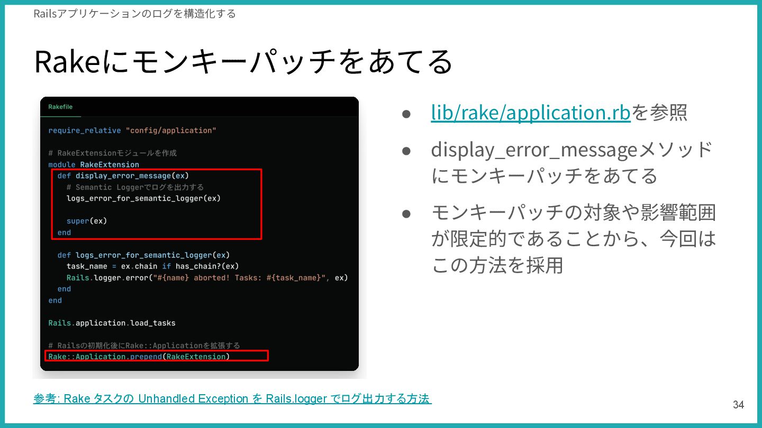
Task: Click the 'module RakeExtension' line
Action: tap(94, 164)
